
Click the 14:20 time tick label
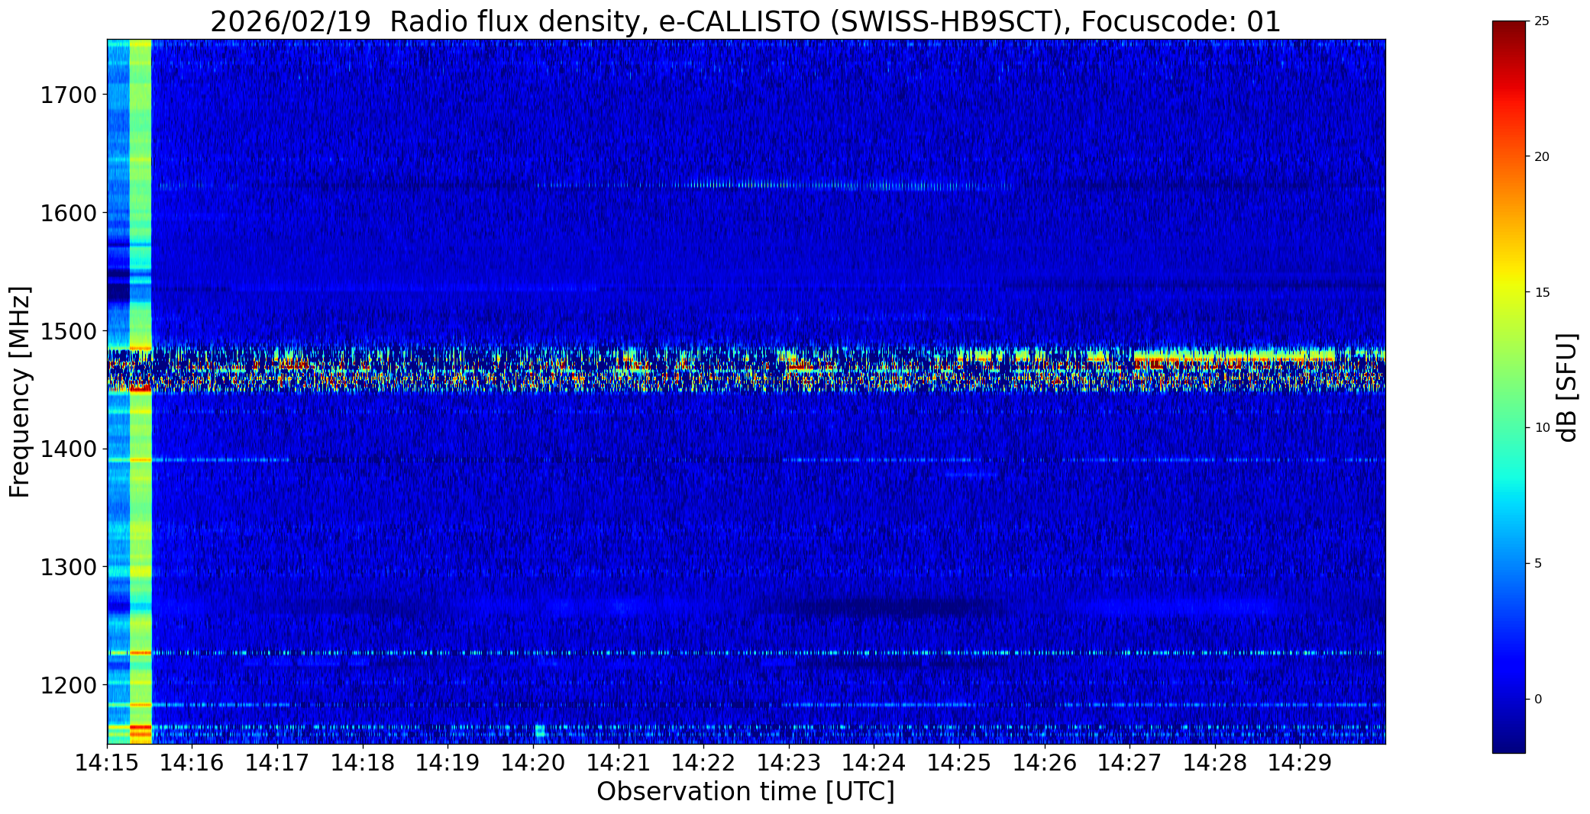pos(533,762)
